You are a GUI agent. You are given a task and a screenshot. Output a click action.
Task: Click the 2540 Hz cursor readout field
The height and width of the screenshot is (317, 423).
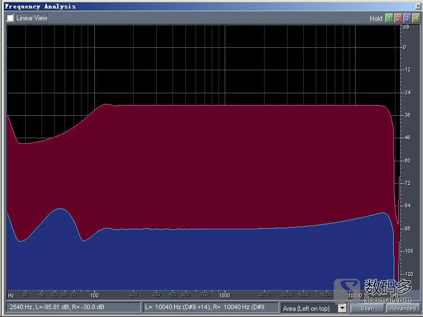(x=73, y=307)
